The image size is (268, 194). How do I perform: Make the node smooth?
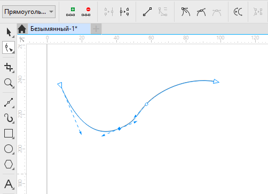click(x=201, y=12)
